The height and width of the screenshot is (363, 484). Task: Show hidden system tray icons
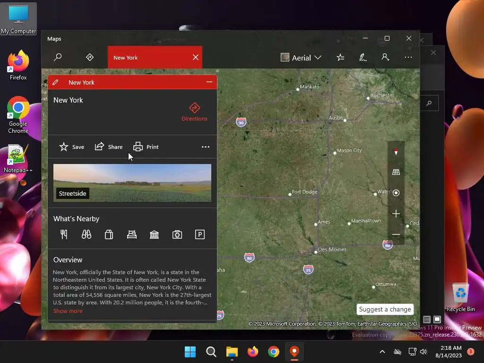coord(382,352)
